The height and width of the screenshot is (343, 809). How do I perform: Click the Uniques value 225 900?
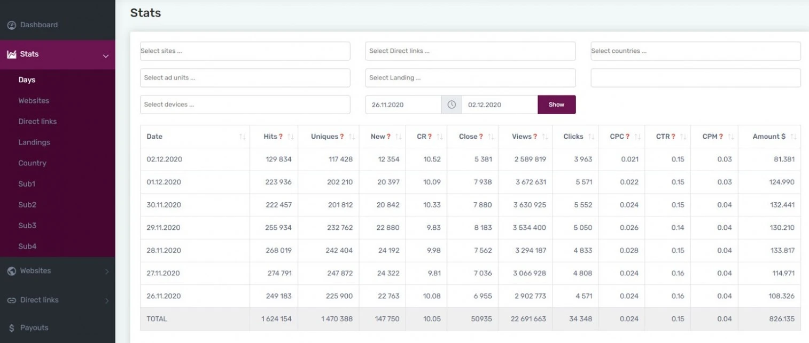(x=340, y=296)
